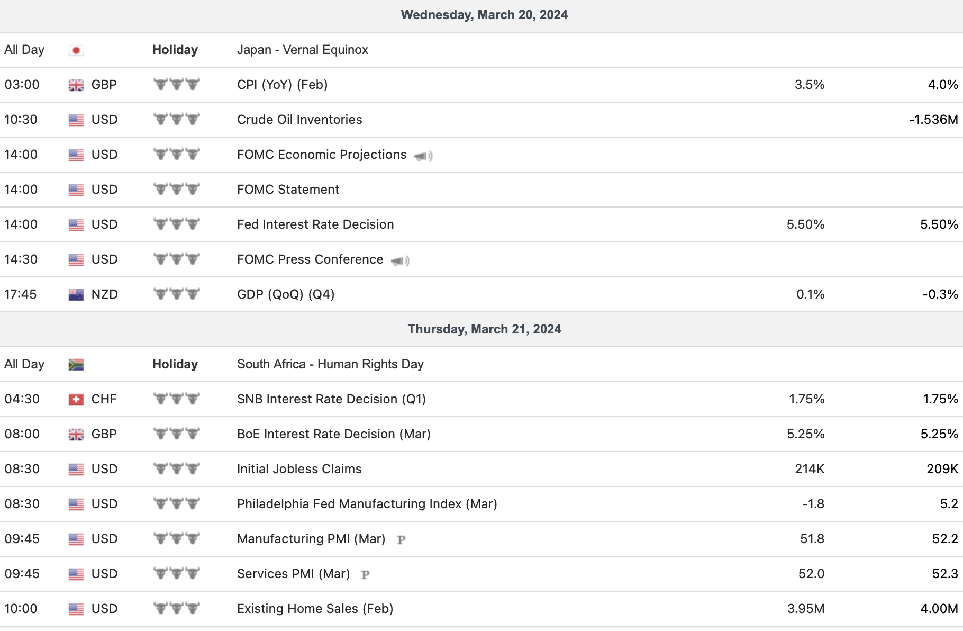Open the CPI (YoY) (Feb) event
Screen dimensions: 963x631
pos(282,85)
